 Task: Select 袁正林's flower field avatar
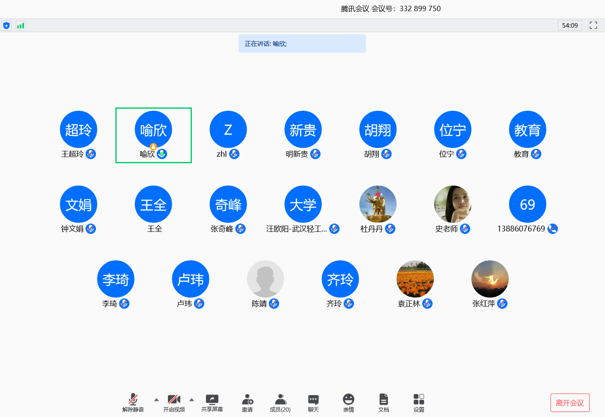(x=415, y=279)
